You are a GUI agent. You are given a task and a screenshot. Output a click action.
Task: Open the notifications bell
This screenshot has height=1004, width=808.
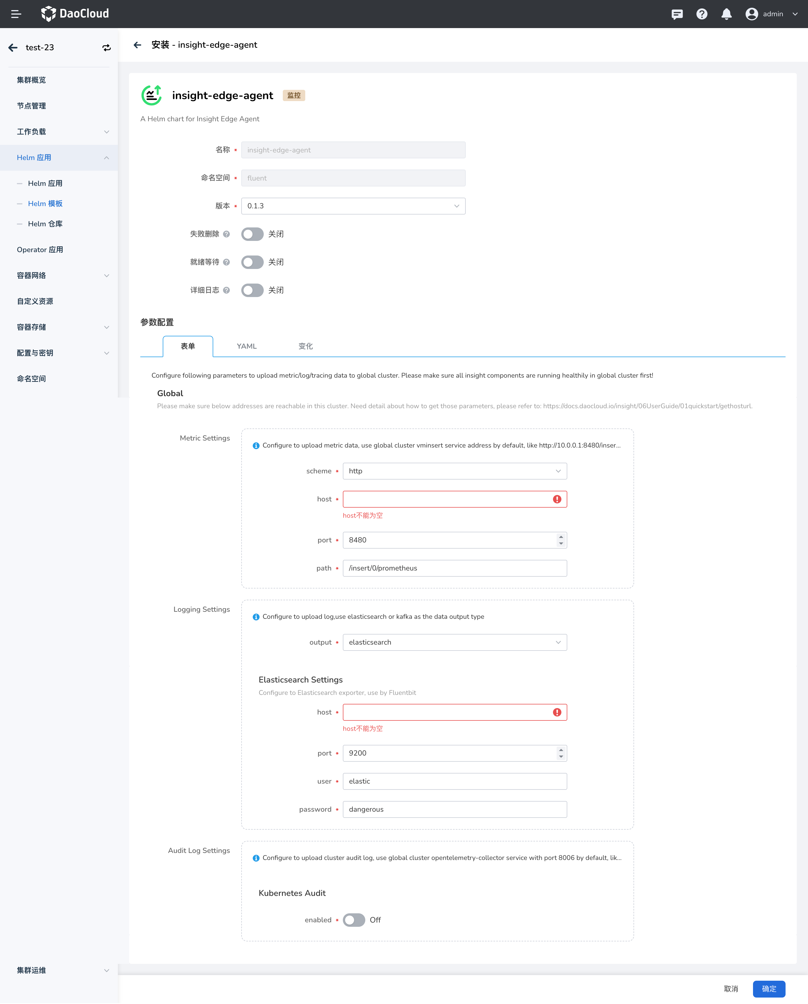click(x=726, y=14)
